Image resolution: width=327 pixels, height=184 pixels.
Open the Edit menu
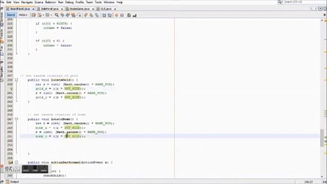click(x=9, y=2)
